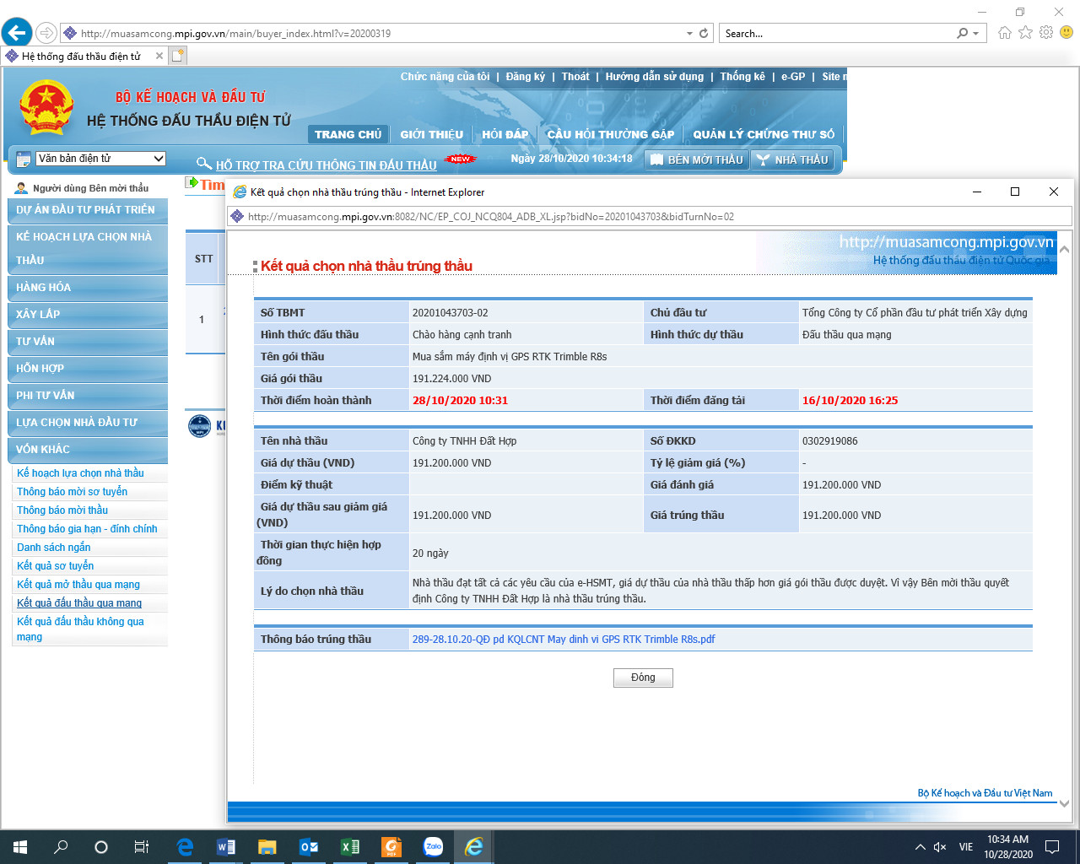Screen dimensions: 1080x864
Task: Open the browser home icon
Action: pyautogui.click(x=1004, y=33)
